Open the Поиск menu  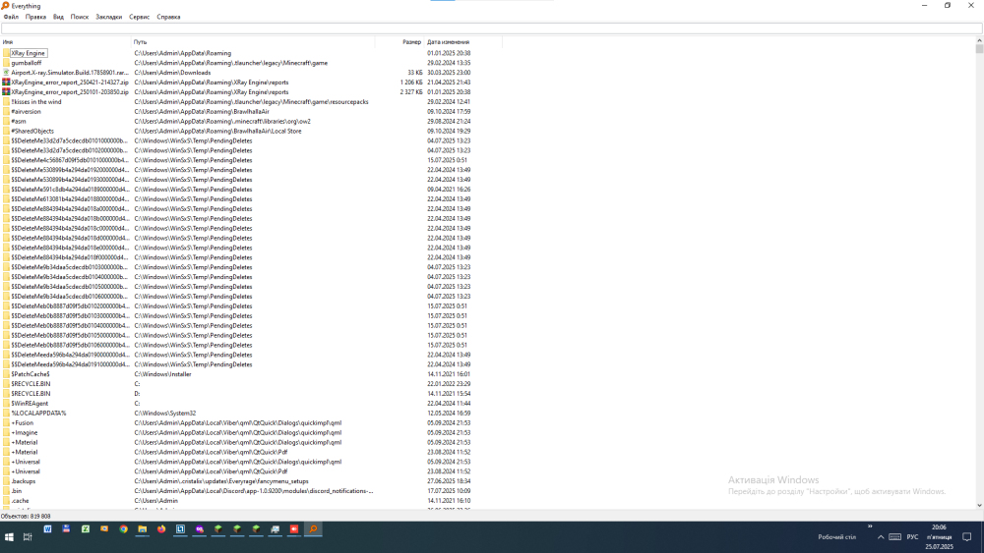pyautogui.click(x=79, y=17)
